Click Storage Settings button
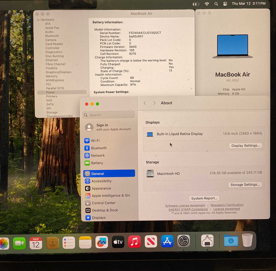 [245, 185]
